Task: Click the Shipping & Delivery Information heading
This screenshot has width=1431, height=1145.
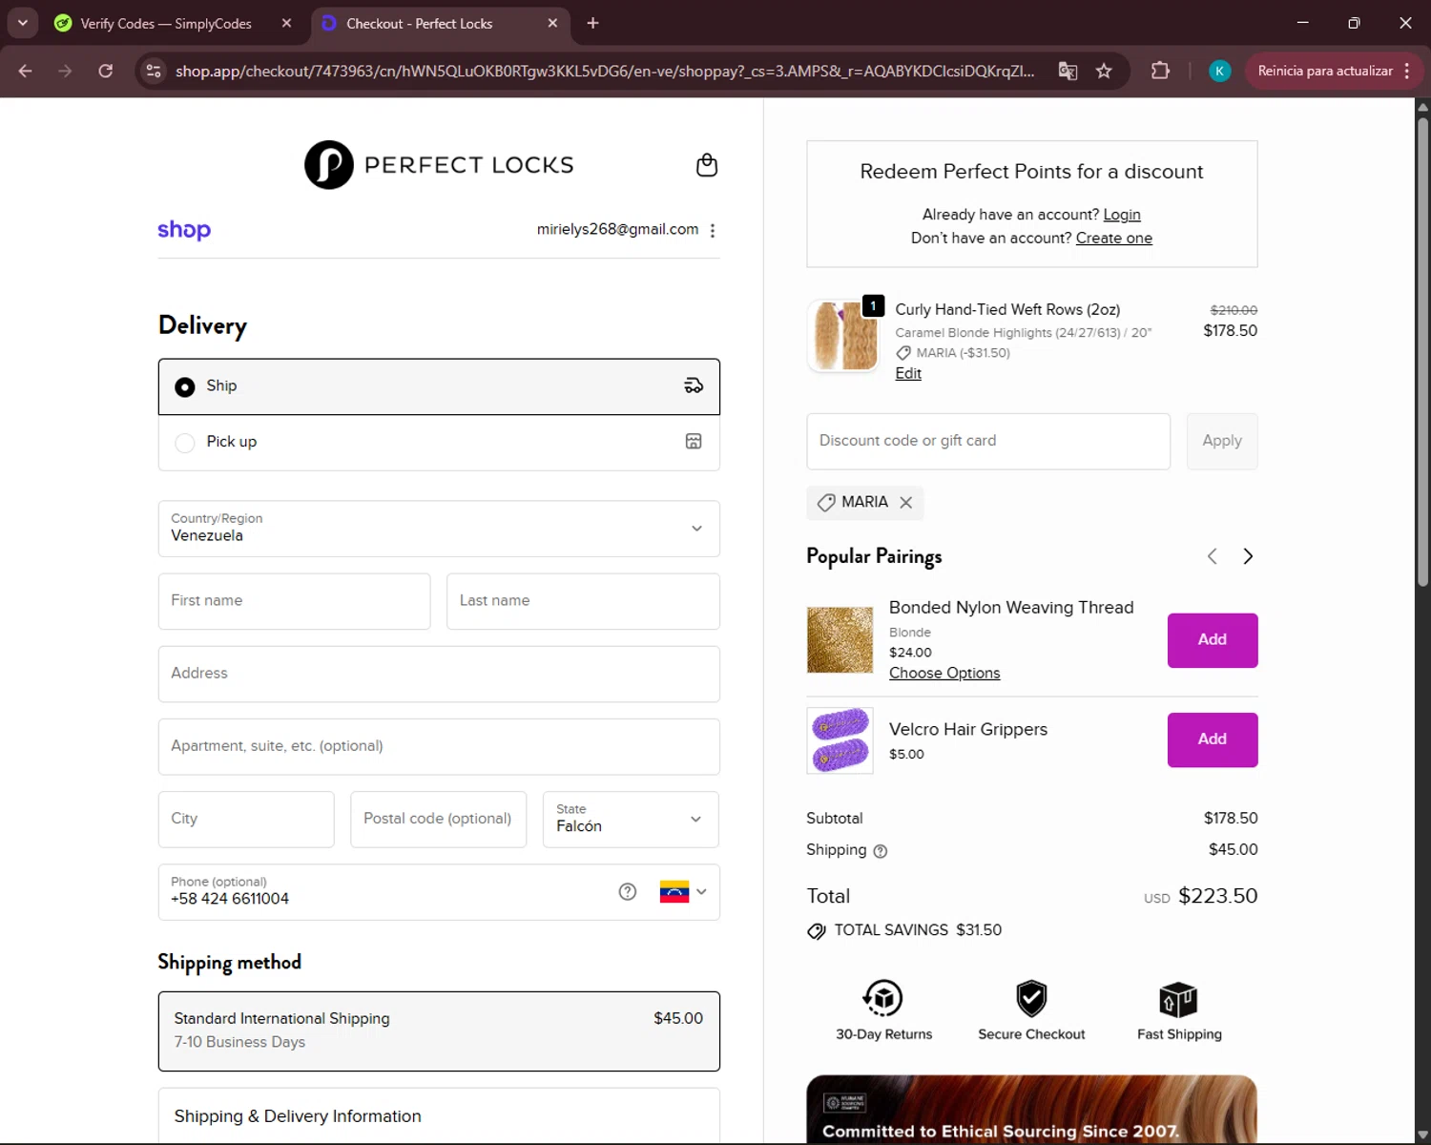Action: point(298,1116)
